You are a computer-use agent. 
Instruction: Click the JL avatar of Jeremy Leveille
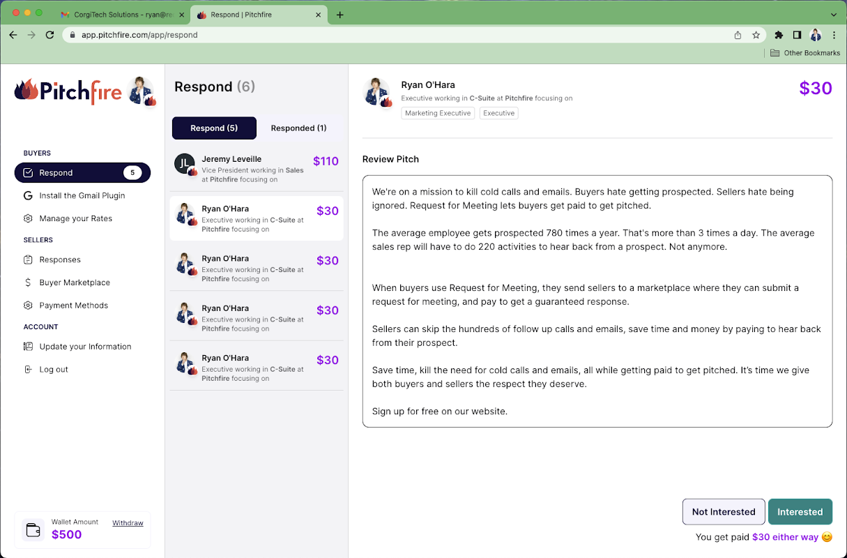click(x=185, y=164)
